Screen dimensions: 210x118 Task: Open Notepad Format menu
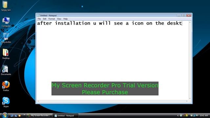[x=52, y=19]
